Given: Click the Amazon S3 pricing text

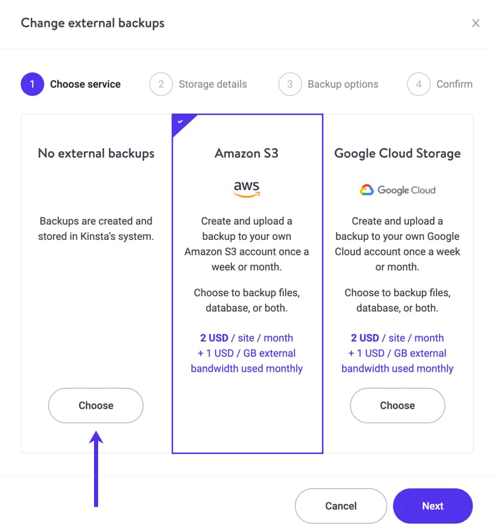Looking at the screenshot, I should [247, 353].
